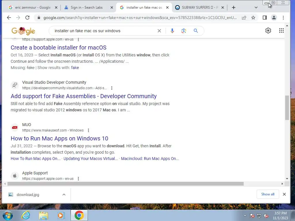295x221 pixels.
Task: Click scroll right arrow on horizontal scrollbar
Action: tap(282, 184)
